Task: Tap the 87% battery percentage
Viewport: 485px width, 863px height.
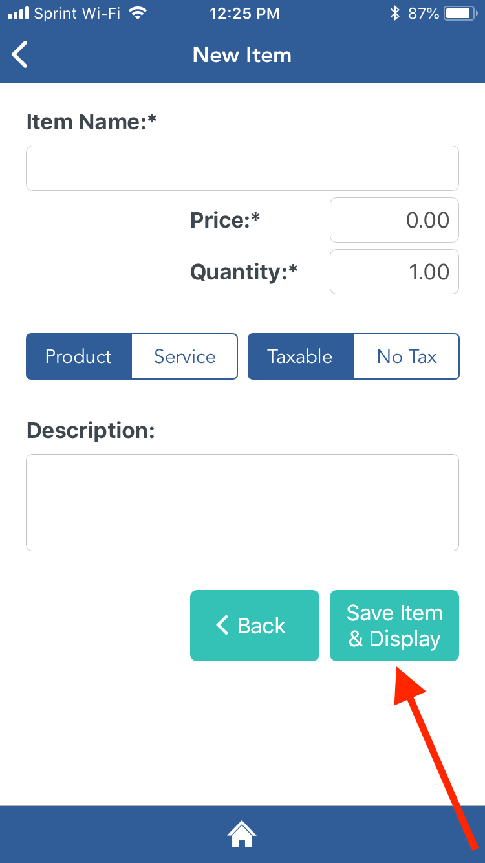Action: (424, 13)
